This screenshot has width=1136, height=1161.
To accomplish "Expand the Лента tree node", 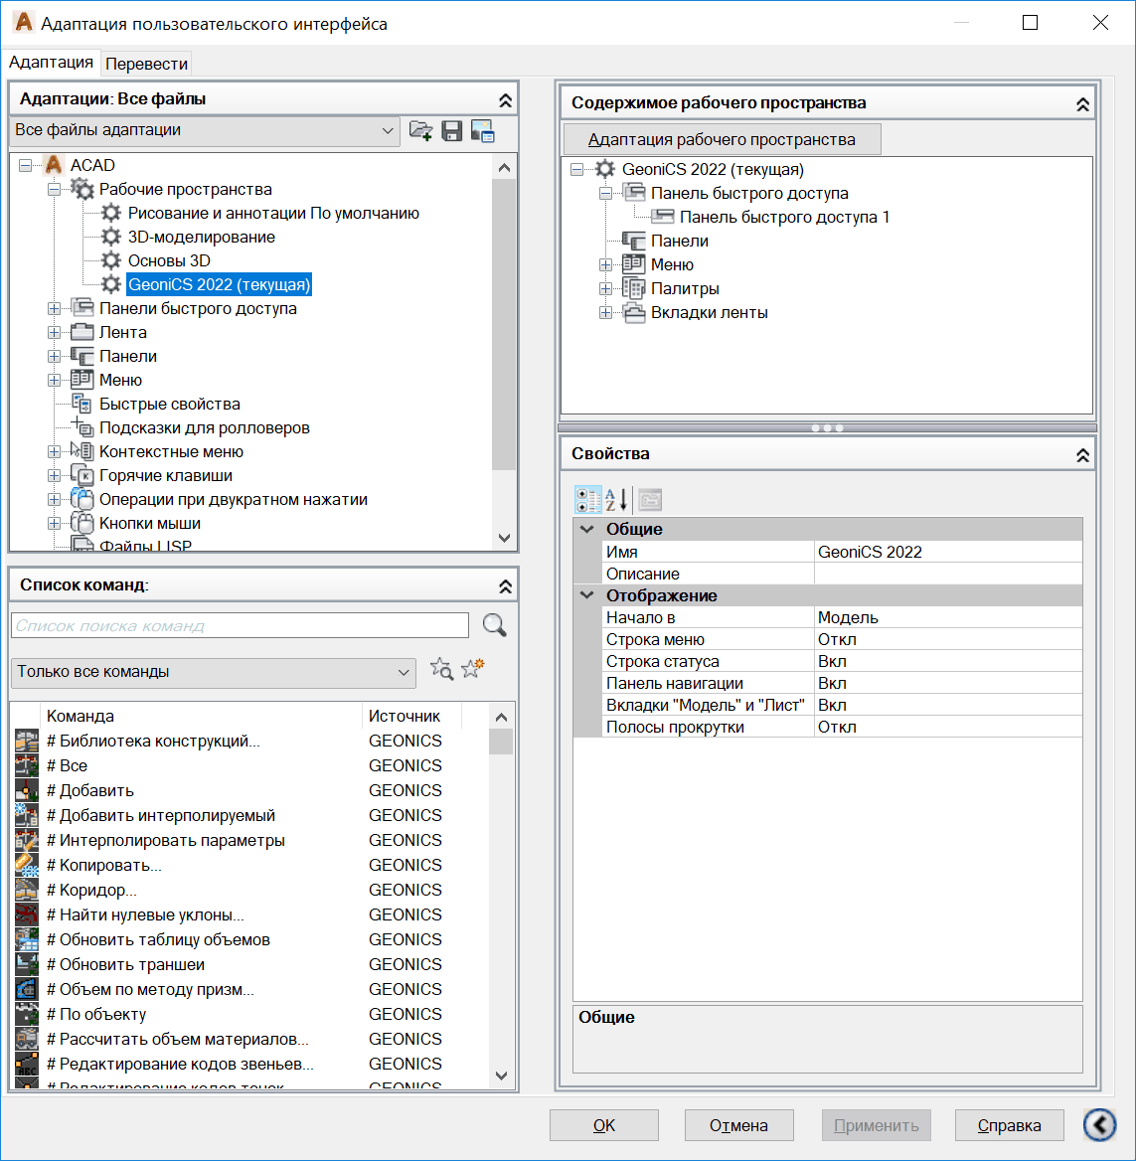I will tap(55, 333).
